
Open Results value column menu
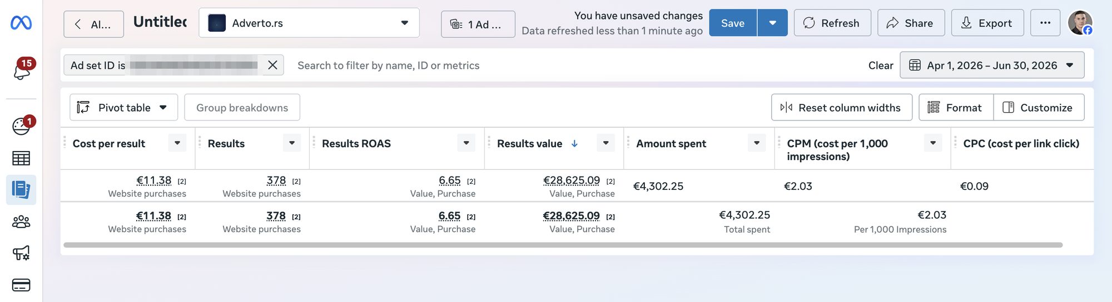pyautogui.click(x=606, y=143)
